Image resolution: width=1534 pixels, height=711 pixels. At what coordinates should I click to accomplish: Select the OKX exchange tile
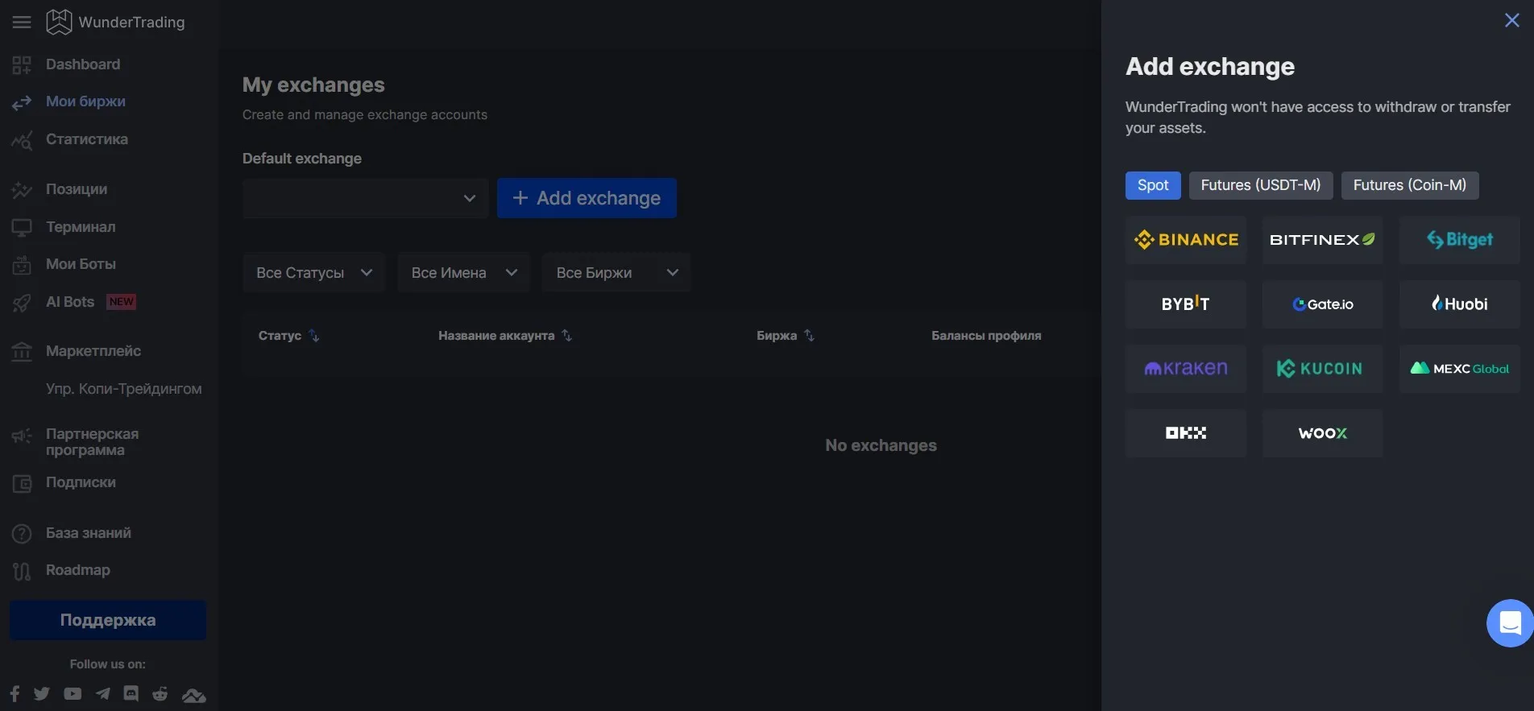tap(1186, 433)
